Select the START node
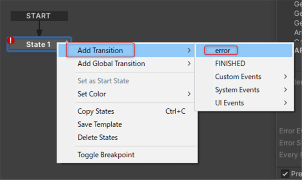 39,16
